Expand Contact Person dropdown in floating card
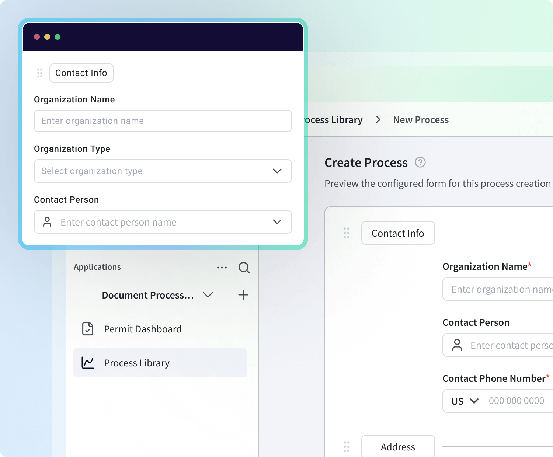Image resolution: width=553 pixels, height=457 pixels. [277, 222]
